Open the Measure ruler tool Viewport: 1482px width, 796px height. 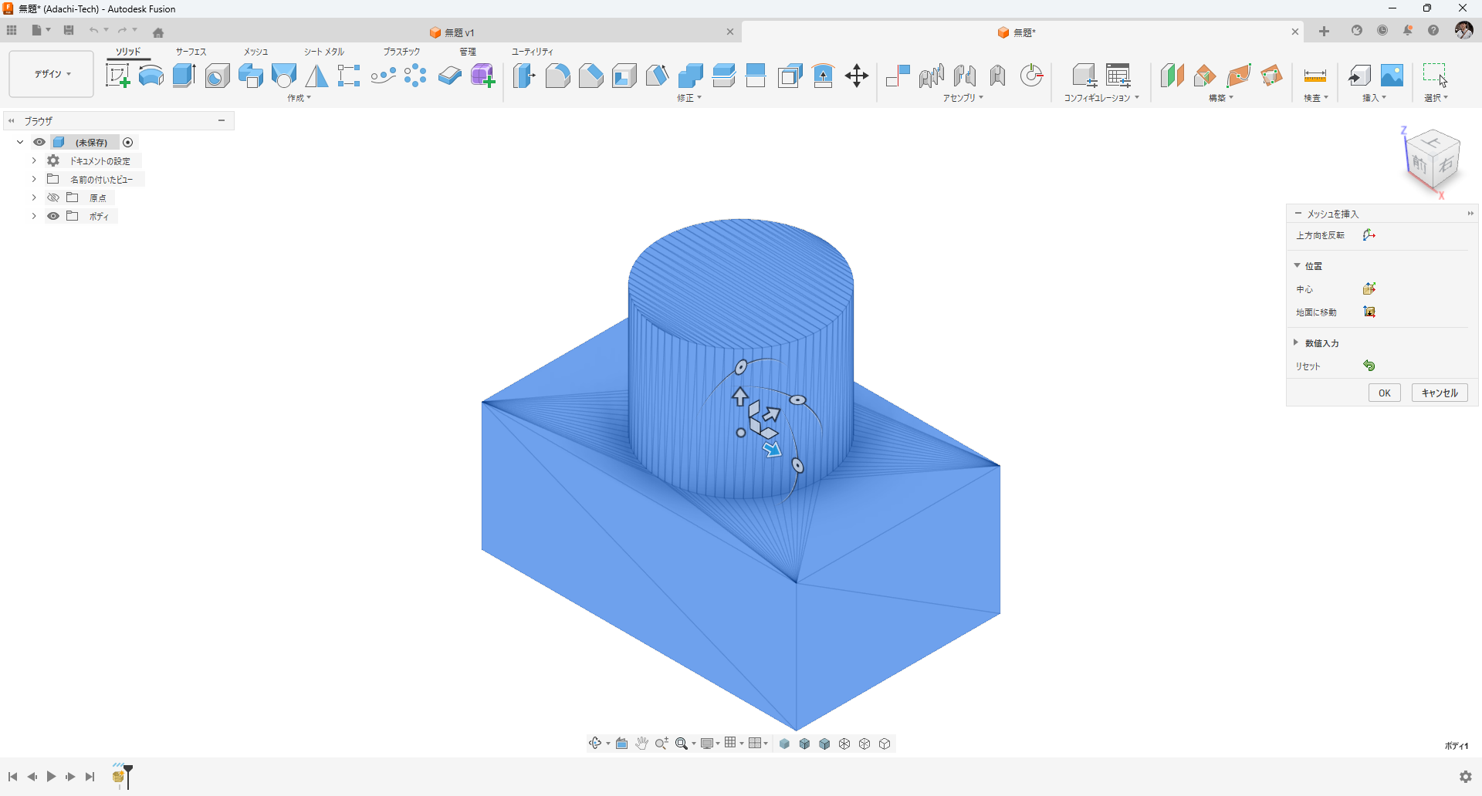1315,76
